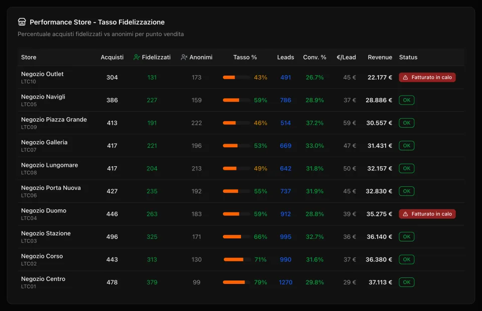Click the warning triangle in Negozio Duomo's status
The width and height of the screenshot is (482, 311).
pyautogui.click(x=406, y=214)
